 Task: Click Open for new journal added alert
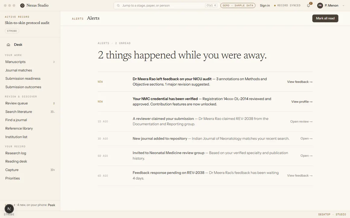306,138
